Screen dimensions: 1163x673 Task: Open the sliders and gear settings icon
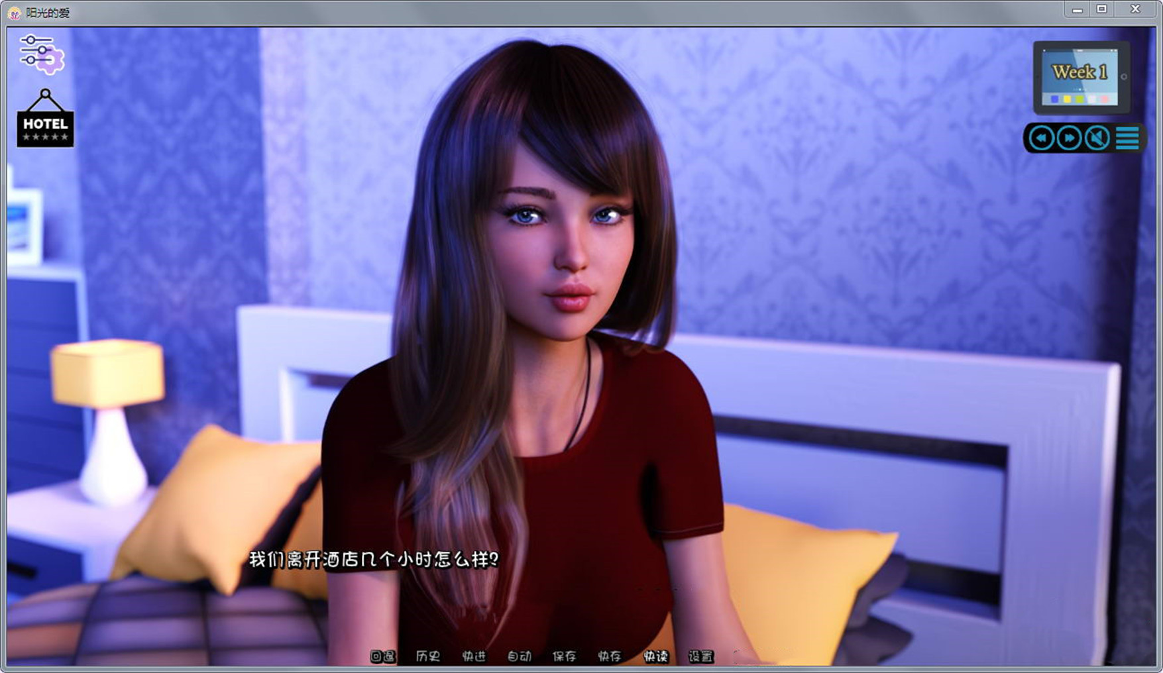(x=42, y=54)
